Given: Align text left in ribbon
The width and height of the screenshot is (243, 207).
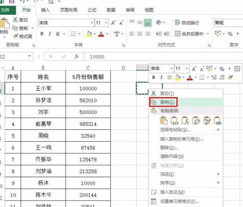Looking at the screenshot, I should point(132,33).
